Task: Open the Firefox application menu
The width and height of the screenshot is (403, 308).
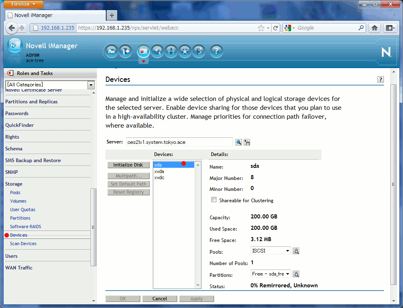Action: [x=24, y=4]
